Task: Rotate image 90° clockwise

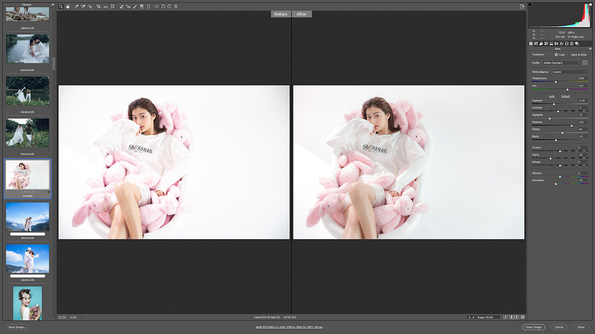Action: (x=169, y=6)
